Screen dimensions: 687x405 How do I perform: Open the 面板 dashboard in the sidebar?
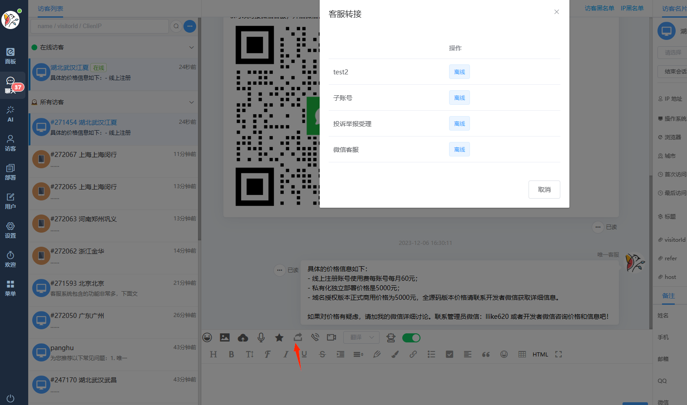pyautogui.click(x=10, y=56)
